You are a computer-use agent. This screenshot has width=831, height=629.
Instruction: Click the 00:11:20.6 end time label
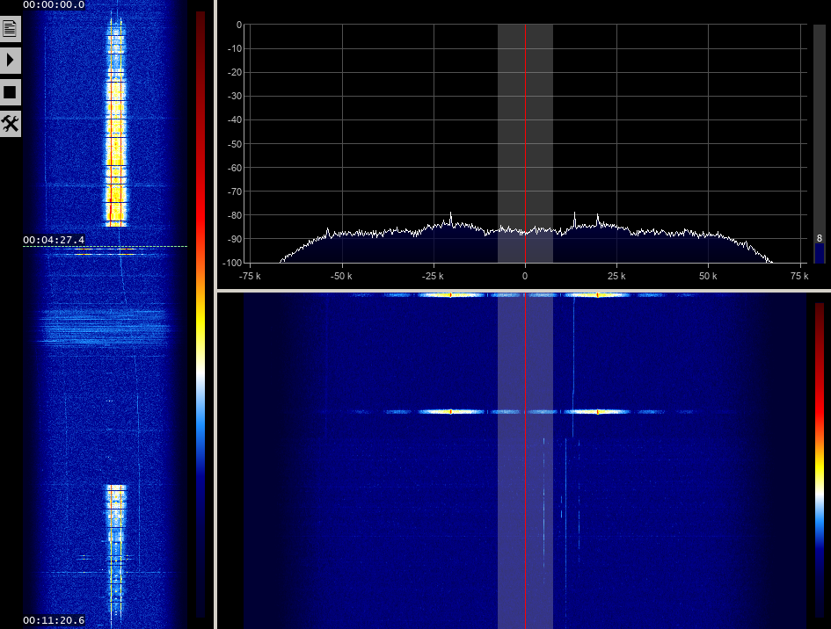coord(54,620)
